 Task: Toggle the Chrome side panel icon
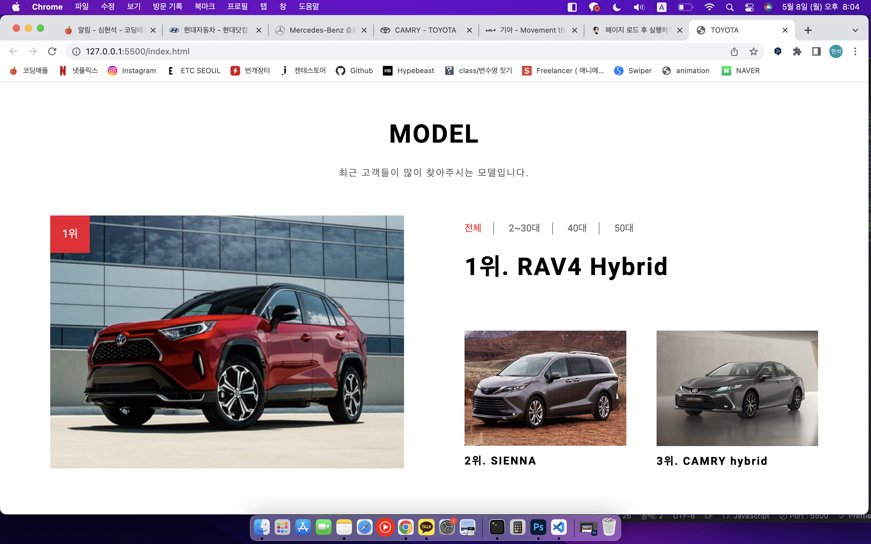point(816,51)
